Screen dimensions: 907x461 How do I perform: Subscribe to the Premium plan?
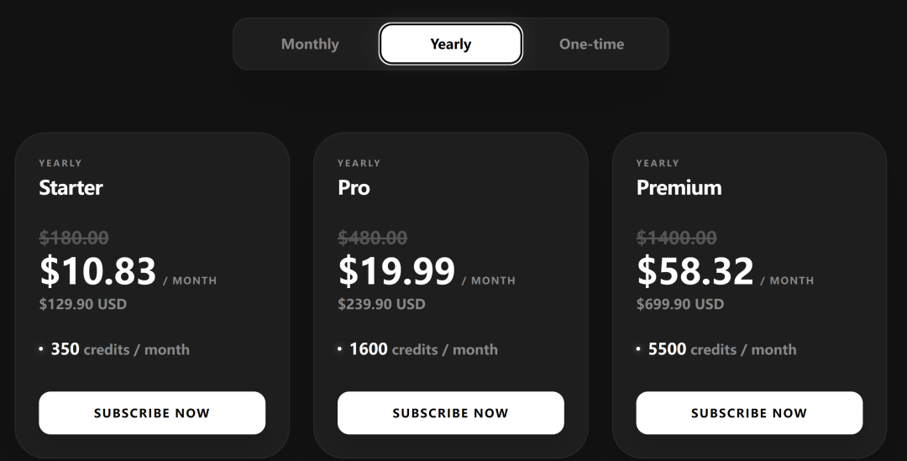point(749,413)
